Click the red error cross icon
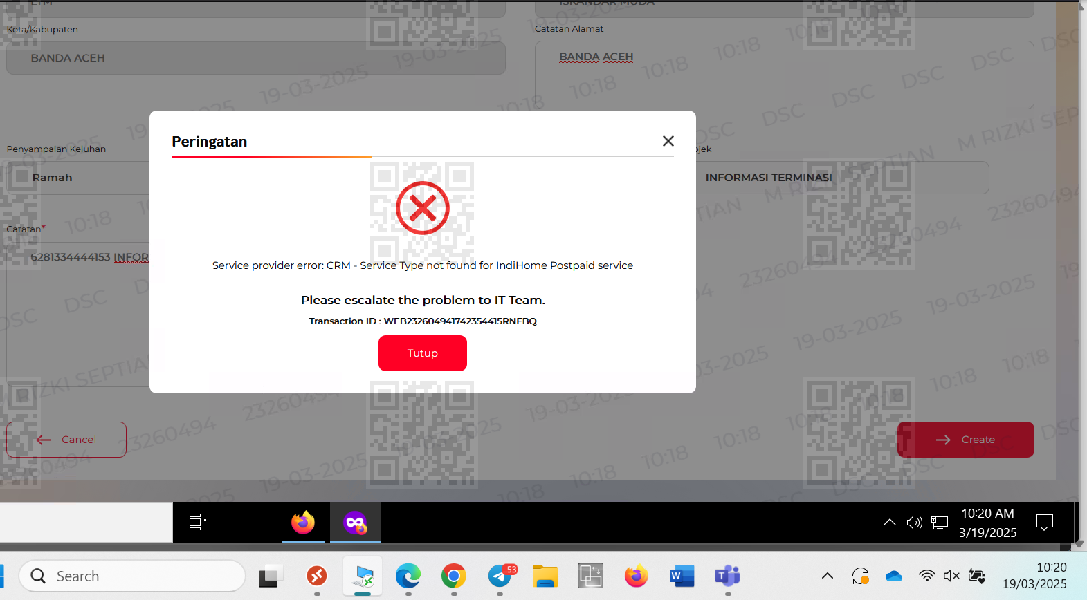 click(x=423, y=208)
